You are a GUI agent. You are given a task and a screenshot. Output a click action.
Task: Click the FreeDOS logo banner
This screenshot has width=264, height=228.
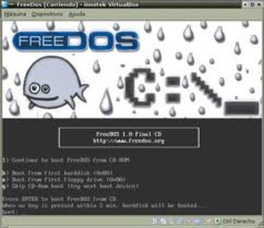[x=76, y=41]
